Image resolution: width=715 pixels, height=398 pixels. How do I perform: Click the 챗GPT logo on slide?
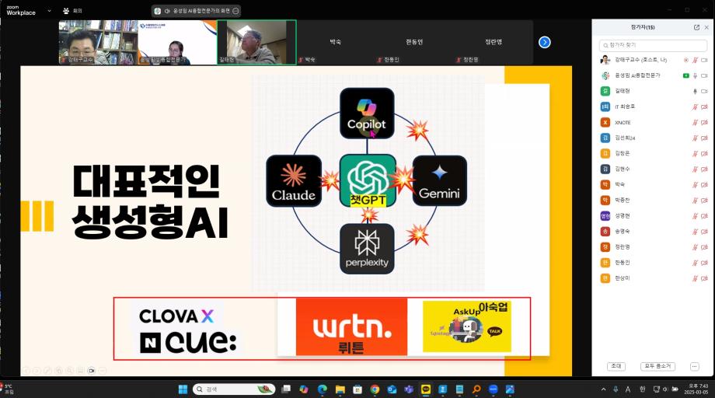pyautogui.click(x=368, y=180)
